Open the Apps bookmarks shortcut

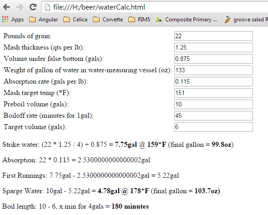coord(13,20)
